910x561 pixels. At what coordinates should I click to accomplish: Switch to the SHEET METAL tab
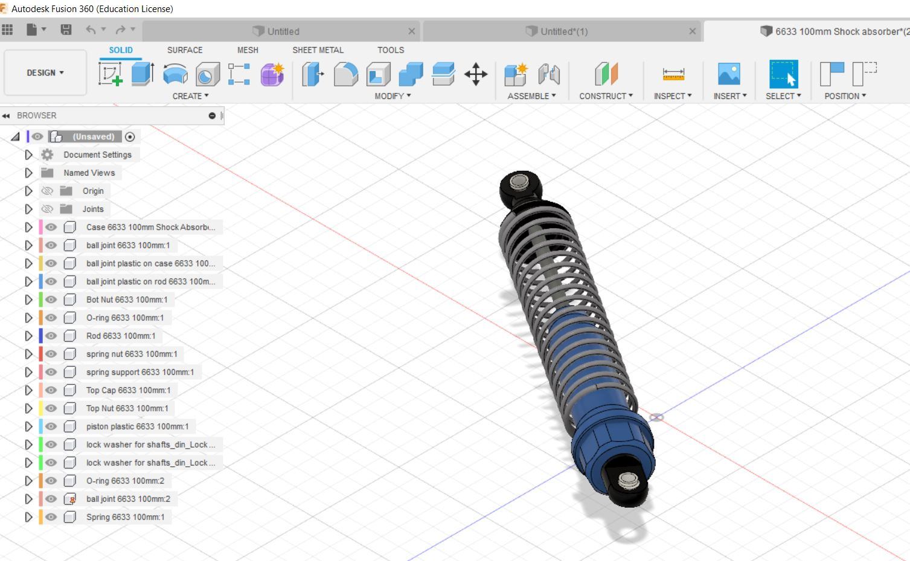coord(318,50)
